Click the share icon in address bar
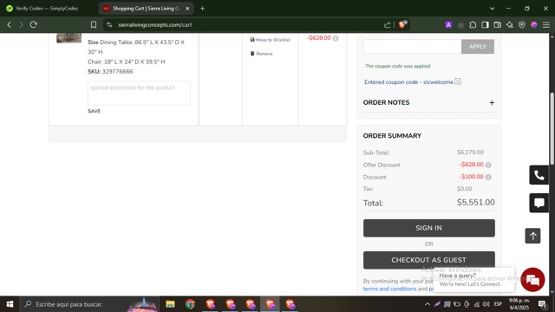Viewport: 555px width, 312px height. (x=387, y=25)
